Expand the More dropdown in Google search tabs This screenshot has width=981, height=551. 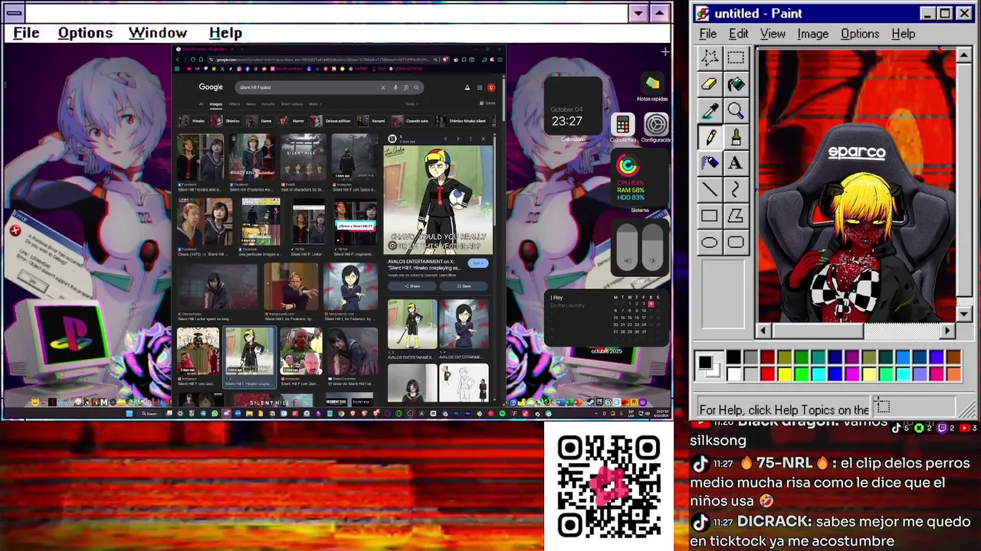313,104
